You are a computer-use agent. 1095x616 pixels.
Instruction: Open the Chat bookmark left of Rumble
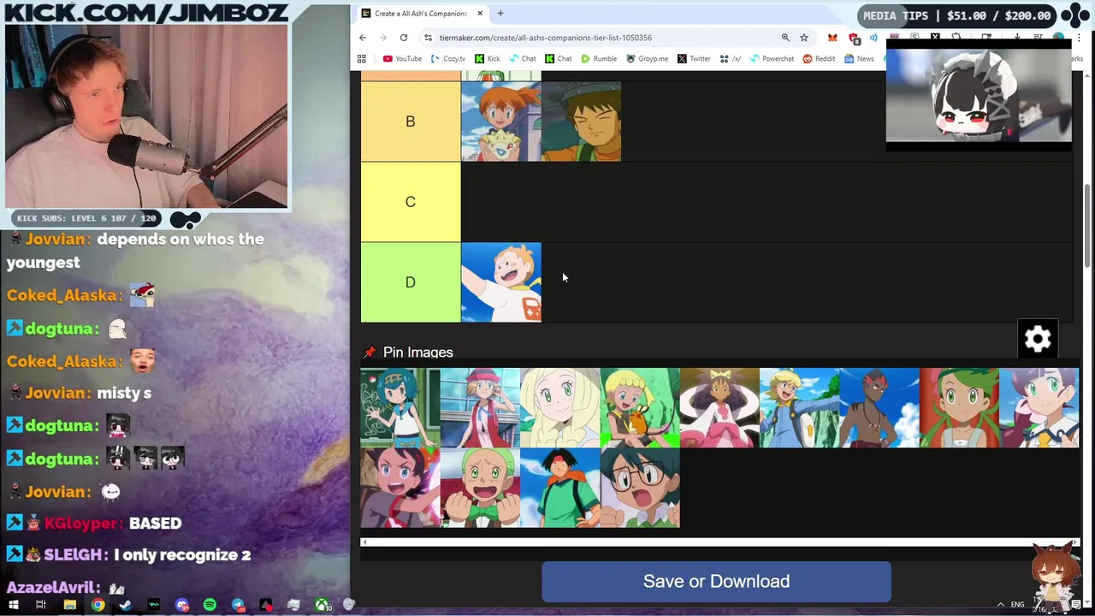pyautogui.click(x=558, y=59)
